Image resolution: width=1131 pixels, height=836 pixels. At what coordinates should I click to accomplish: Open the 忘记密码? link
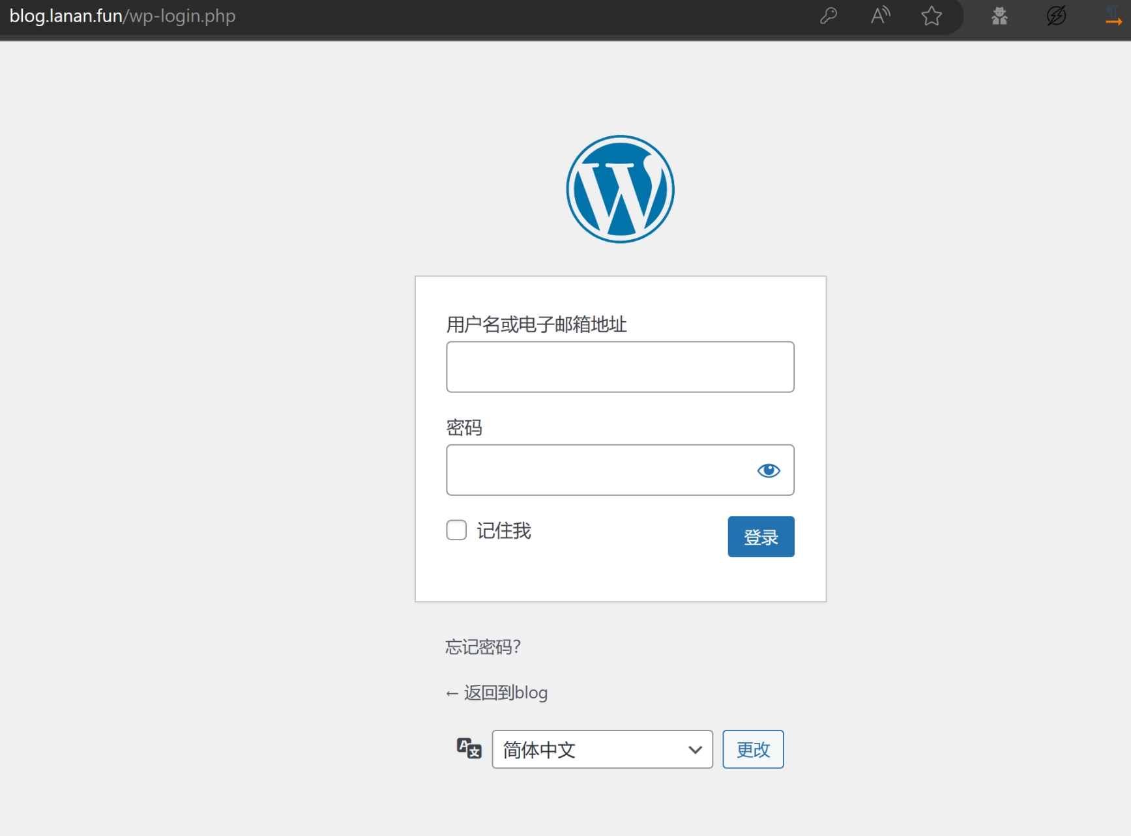(x=483, y=647)
